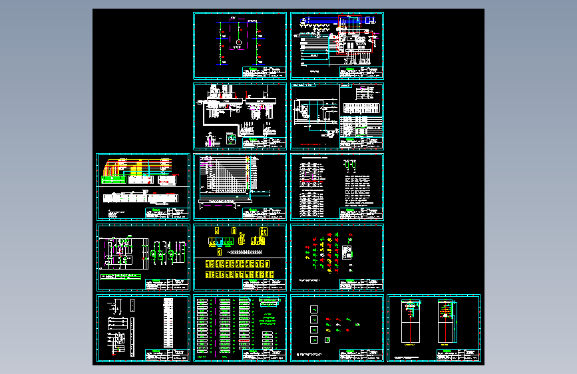This screenshot has width=577, height=374.
Task: Click the top row of yellow terminal blocks
Action: 238,264
